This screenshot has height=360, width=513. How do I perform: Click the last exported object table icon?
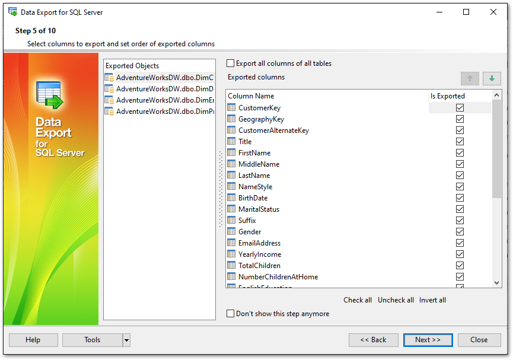click(x=109, y=111)
